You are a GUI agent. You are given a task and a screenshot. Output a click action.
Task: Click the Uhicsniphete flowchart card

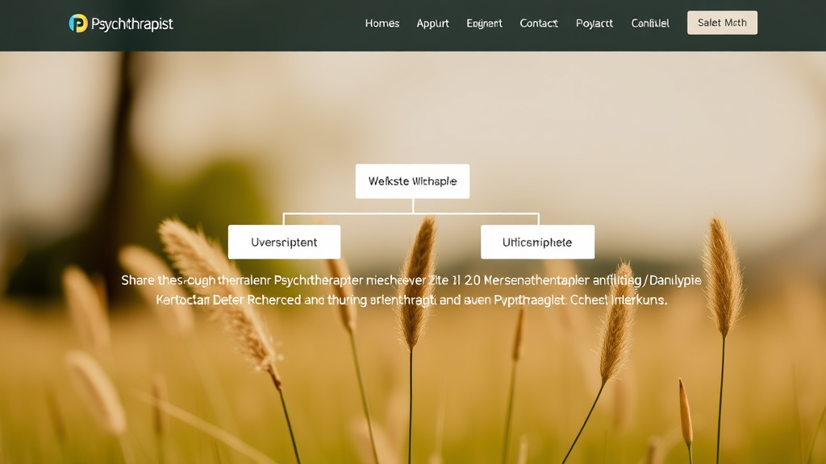[537, 241]
